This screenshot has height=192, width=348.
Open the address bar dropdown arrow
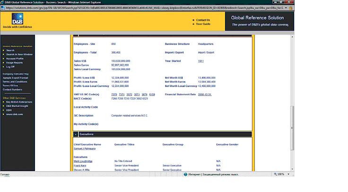[x=286, y=8]
